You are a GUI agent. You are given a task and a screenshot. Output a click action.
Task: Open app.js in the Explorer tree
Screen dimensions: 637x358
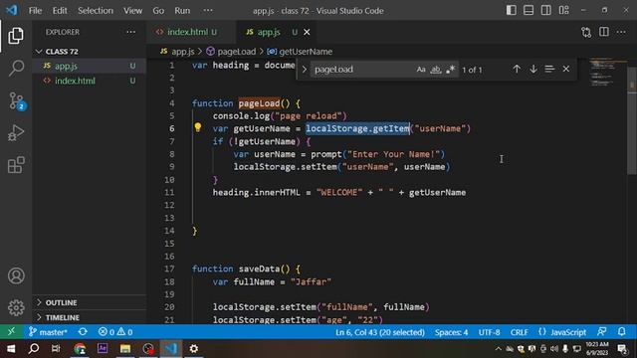(90, 66)
